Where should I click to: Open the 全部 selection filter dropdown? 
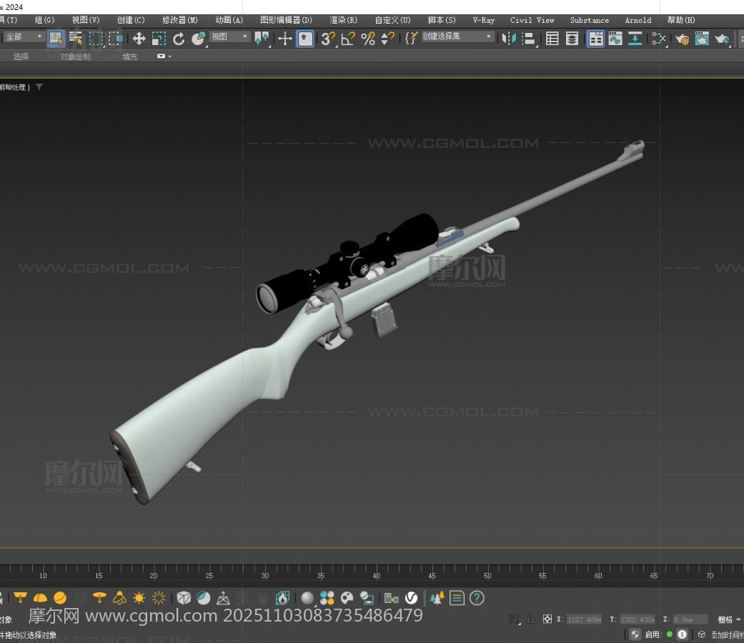click(x=24, y=37)
